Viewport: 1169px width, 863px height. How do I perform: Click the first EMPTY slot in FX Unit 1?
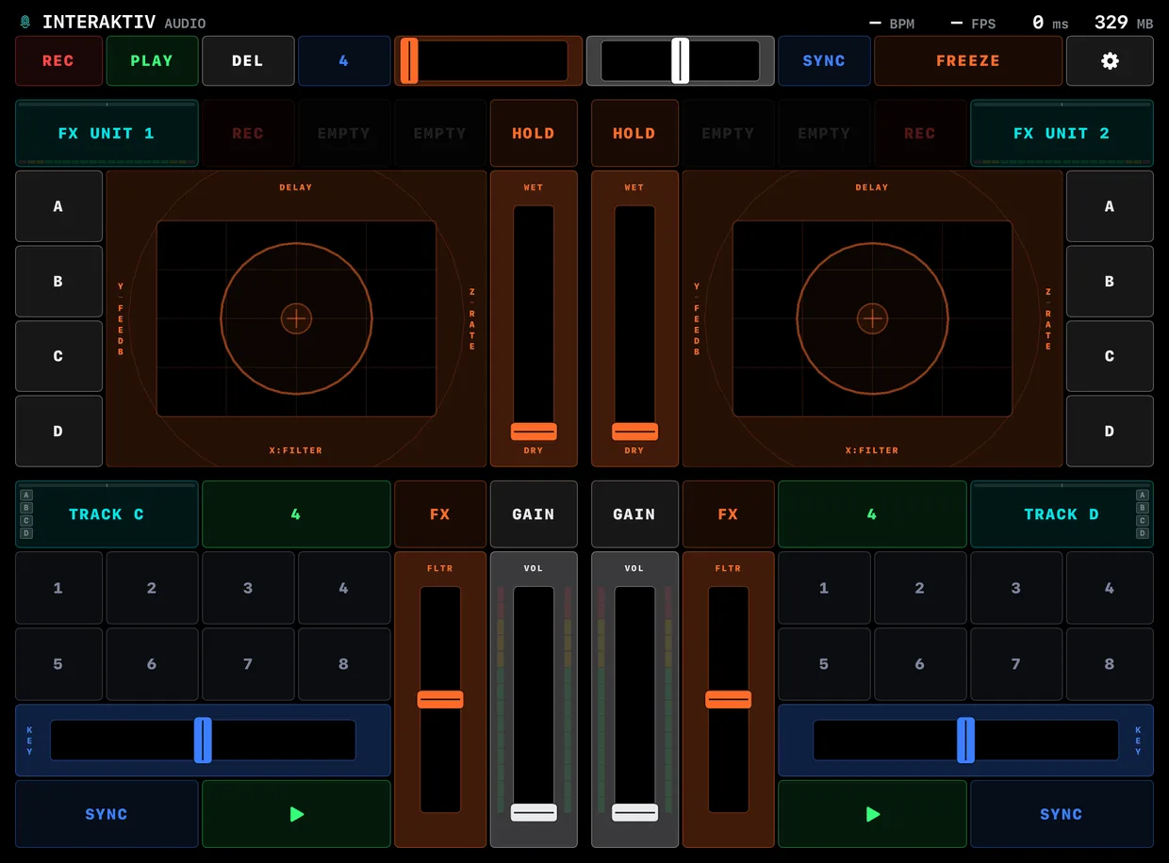tap(344, 134)
